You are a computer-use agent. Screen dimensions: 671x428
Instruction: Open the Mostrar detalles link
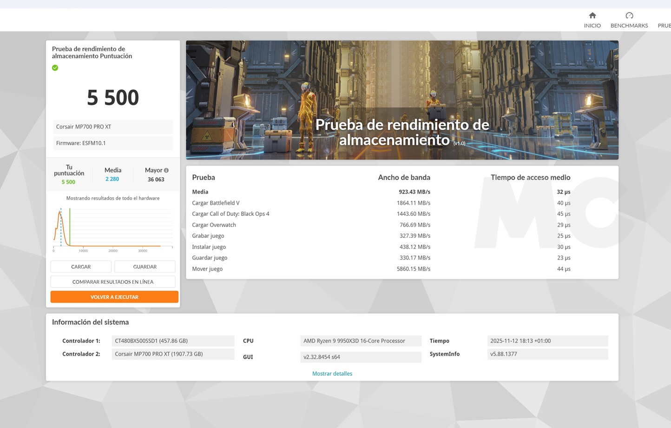coord(332,373)
